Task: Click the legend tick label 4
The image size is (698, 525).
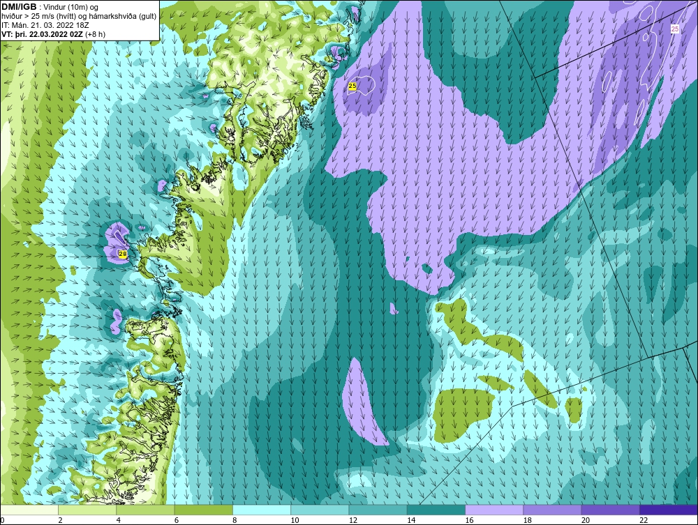Action: click(119, 520)
